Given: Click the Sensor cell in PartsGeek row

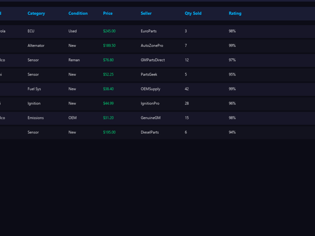Looking at the screenshot, I should 33,75.
